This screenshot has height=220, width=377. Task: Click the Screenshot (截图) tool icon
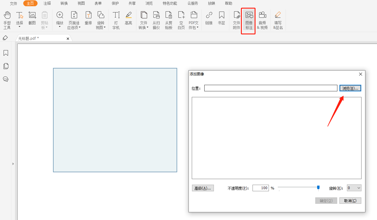click(x=32, y=18)
